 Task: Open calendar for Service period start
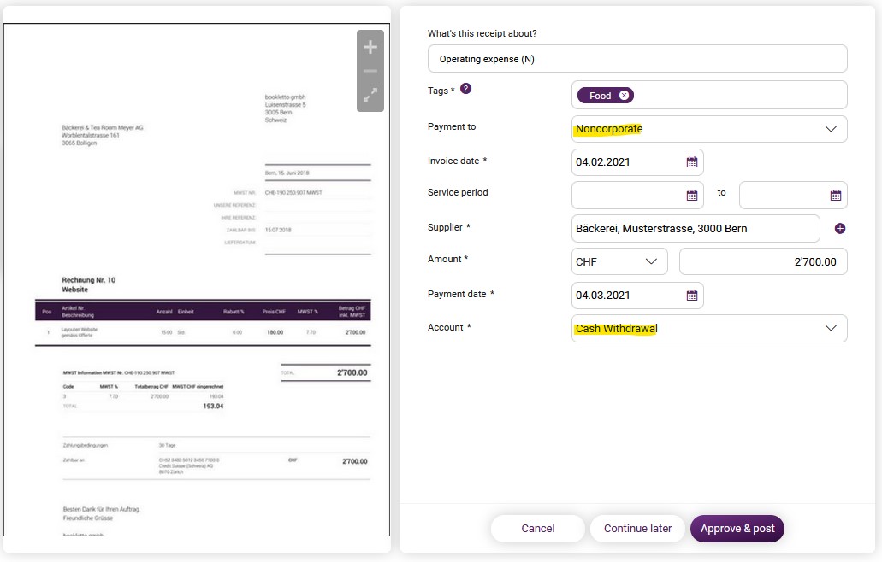click(692, 196)
